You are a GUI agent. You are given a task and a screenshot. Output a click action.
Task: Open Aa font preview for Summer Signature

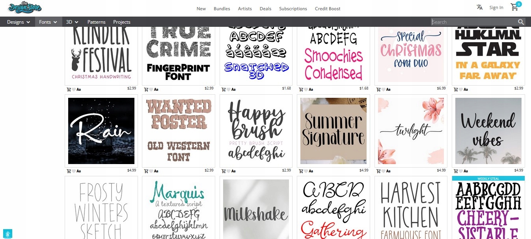click(x=311, y=171)
